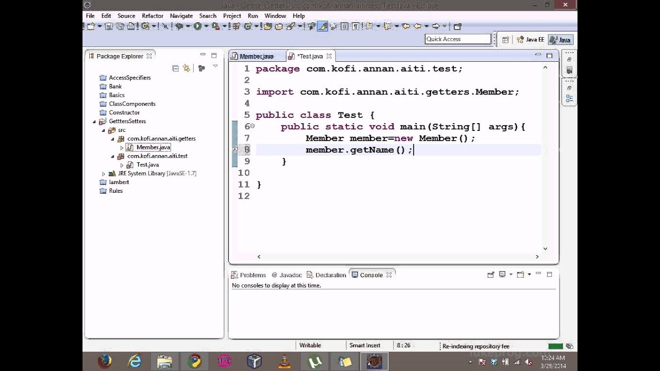This screenshot has height=371, width=660.
Task: Toggle Mark Occurrences highlighter icon
Action: click(x=322, y=26)
